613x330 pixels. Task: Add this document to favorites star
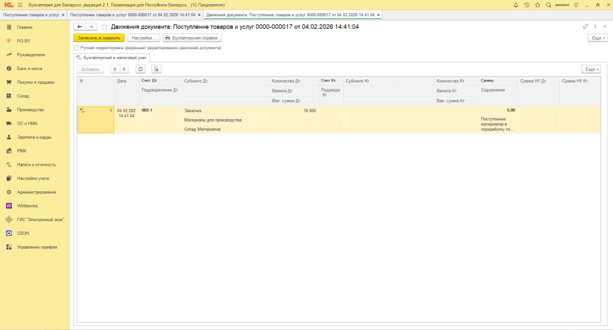click(x=104, y=27)
